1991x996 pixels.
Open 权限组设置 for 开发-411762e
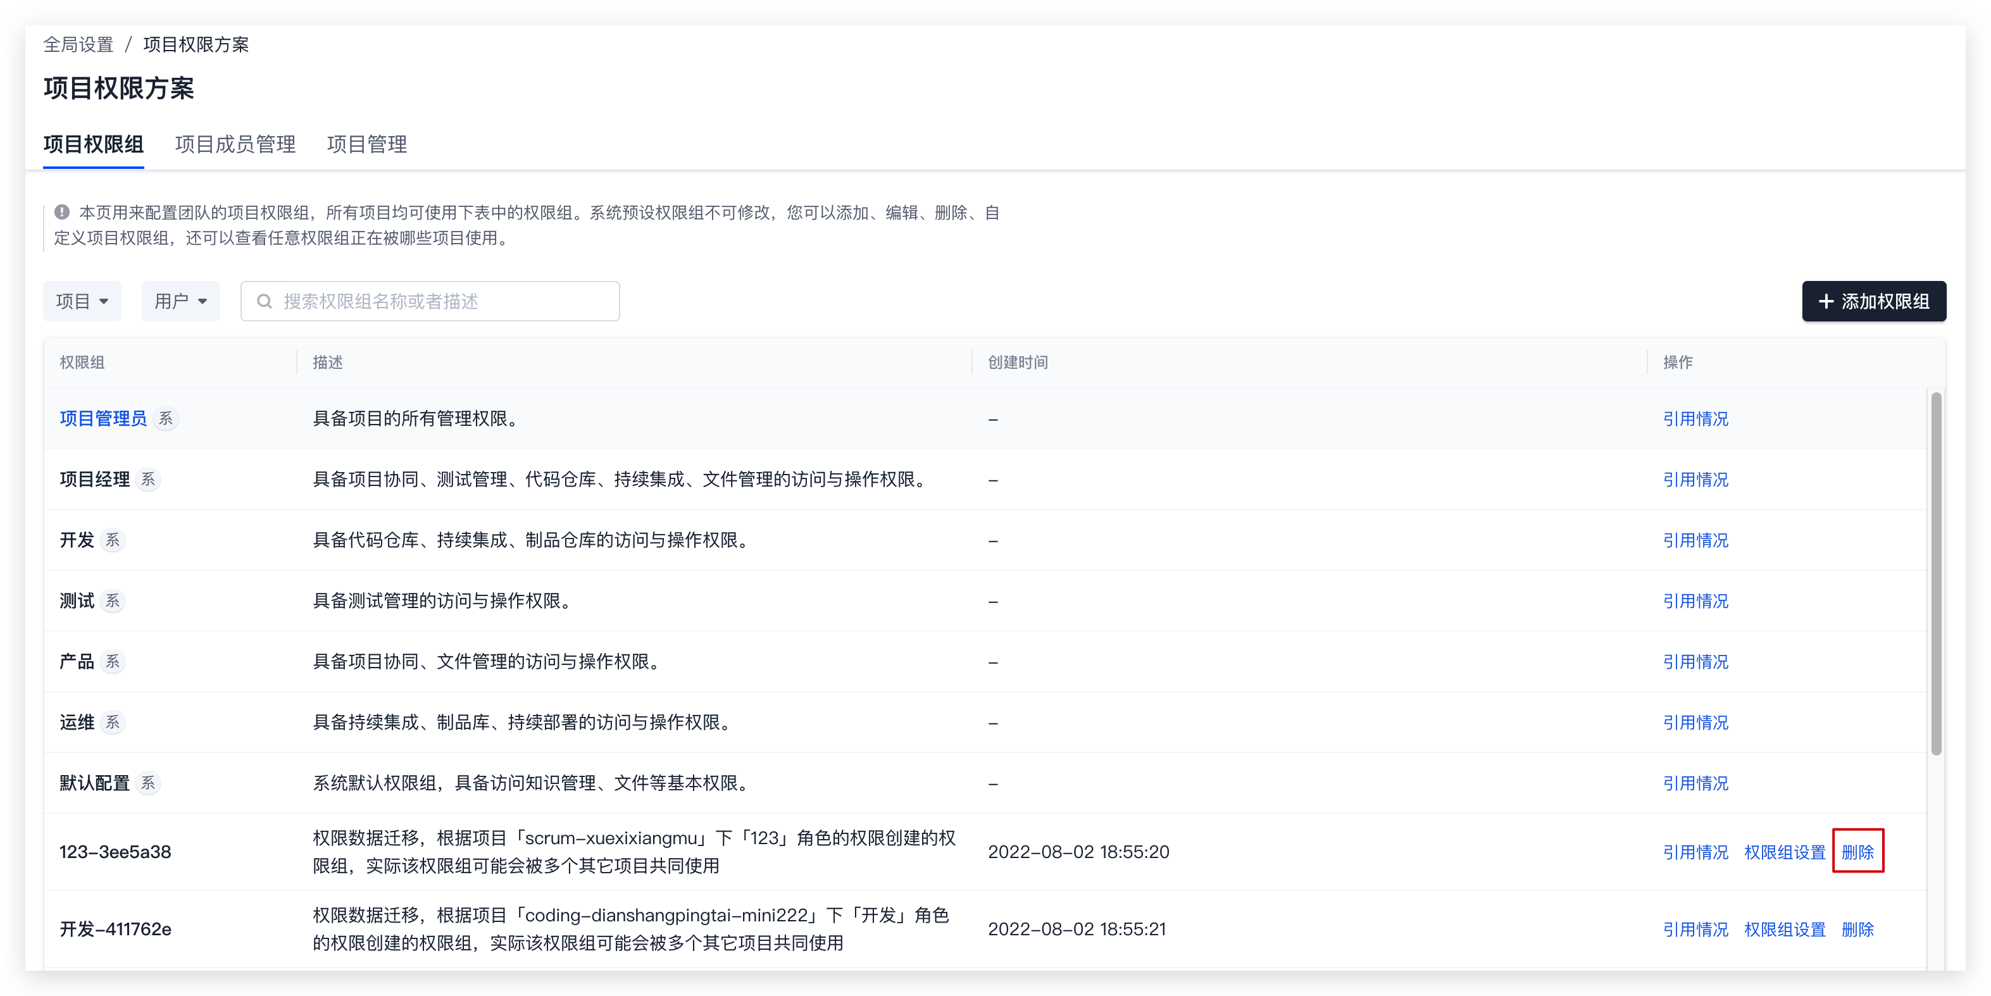coord(1785,930)
